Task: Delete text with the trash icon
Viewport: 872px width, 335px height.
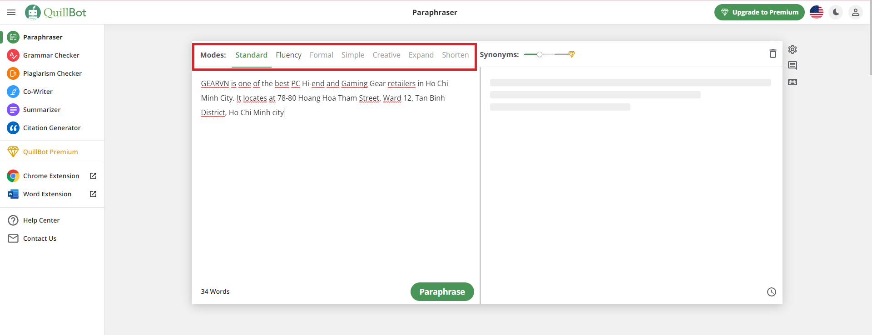Action: 773,53
